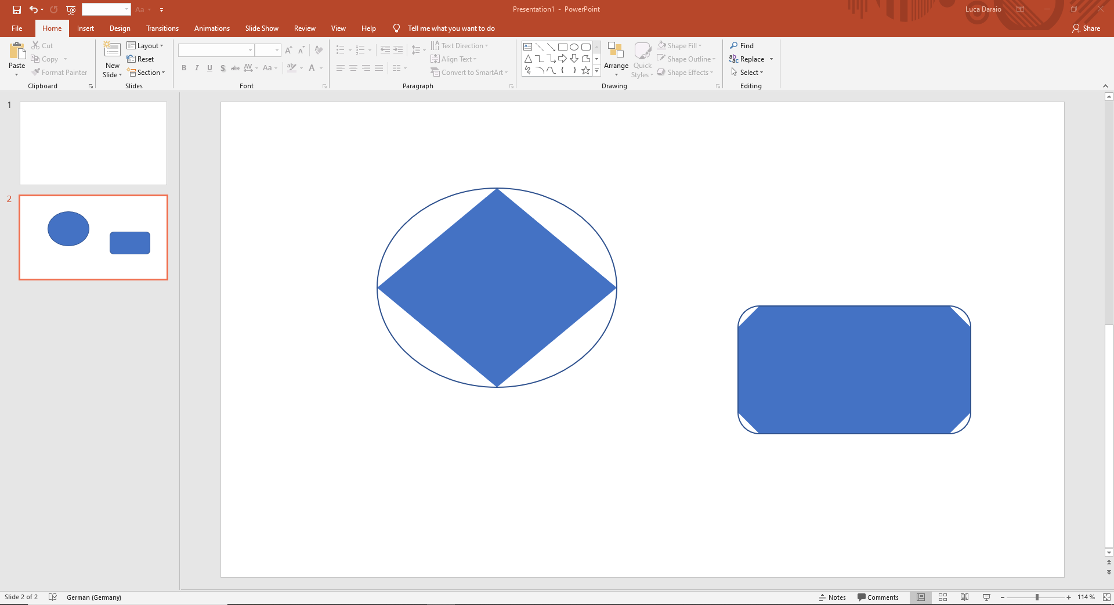
Task: Start presentation from beginning icon
Action: [x=71, y=9]
